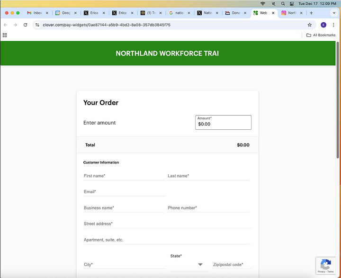This screenshot has height=278, width=341.
Task: Close the Instagram North tab
Action: pyautogui.click(x=301, y=13)
